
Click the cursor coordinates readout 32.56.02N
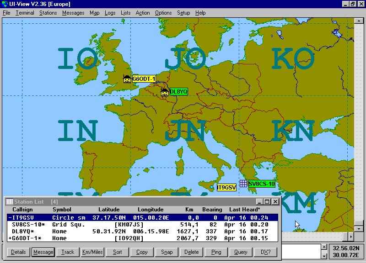coord(346,248)
